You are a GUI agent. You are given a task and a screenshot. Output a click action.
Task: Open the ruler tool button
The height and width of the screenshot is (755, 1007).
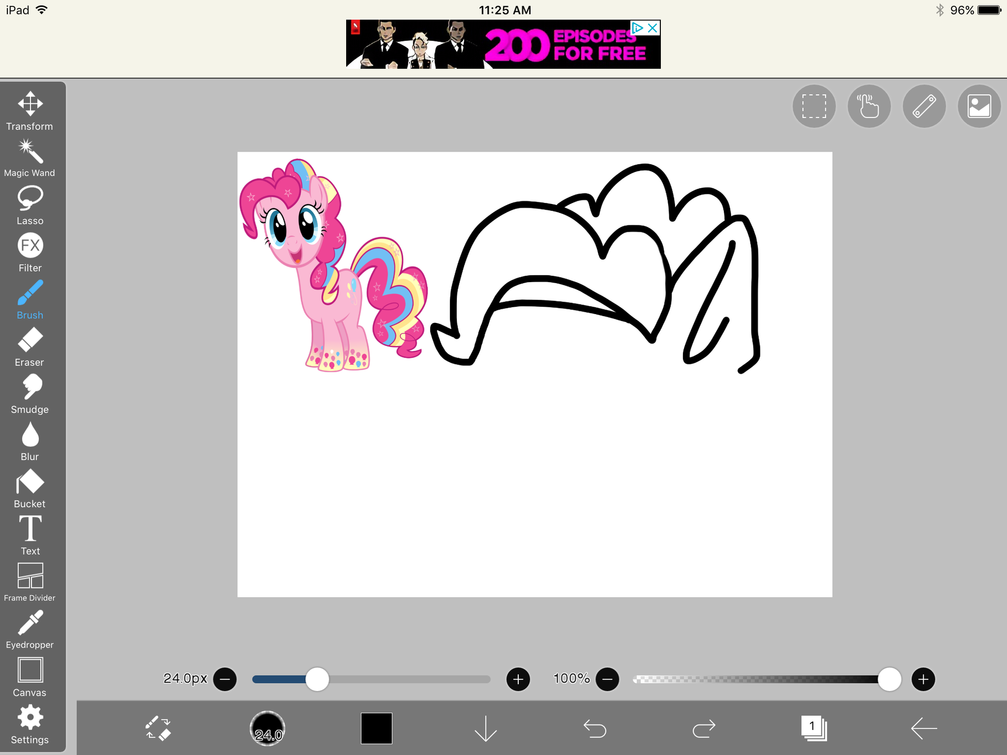coord(924,106)
